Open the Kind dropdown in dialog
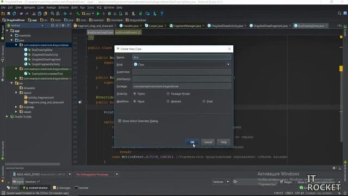 click(228, 64)
